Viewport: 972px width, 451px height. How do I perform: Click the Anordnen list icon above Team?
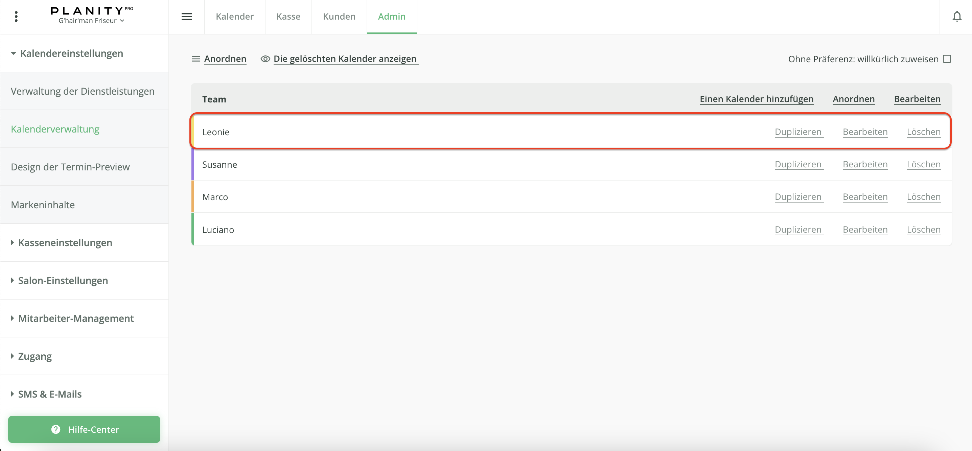196,59
